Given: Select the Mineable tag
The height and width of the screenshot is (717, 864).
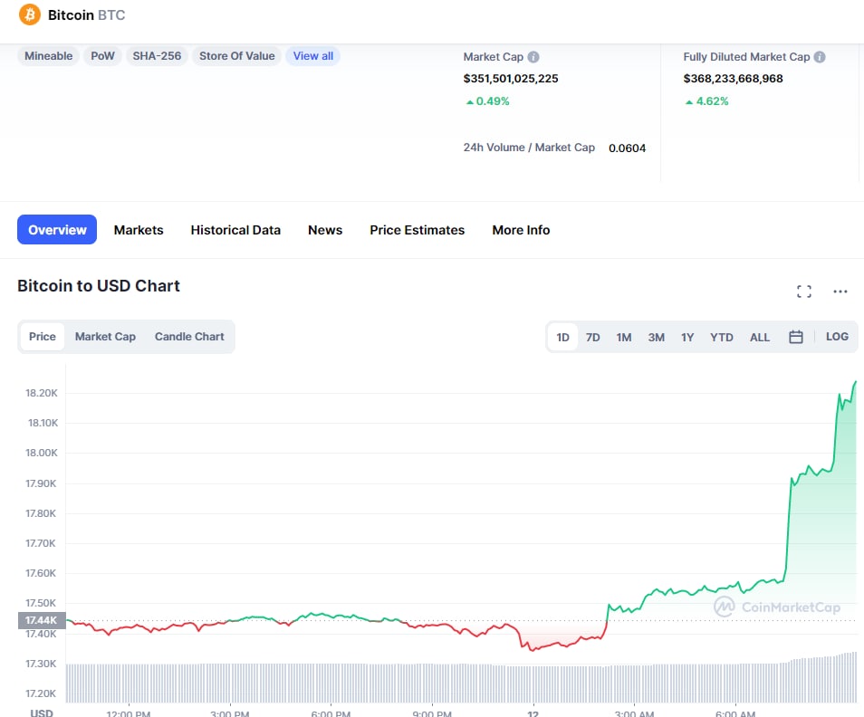Looking at the screenshot, I should [x=49, y=56].
